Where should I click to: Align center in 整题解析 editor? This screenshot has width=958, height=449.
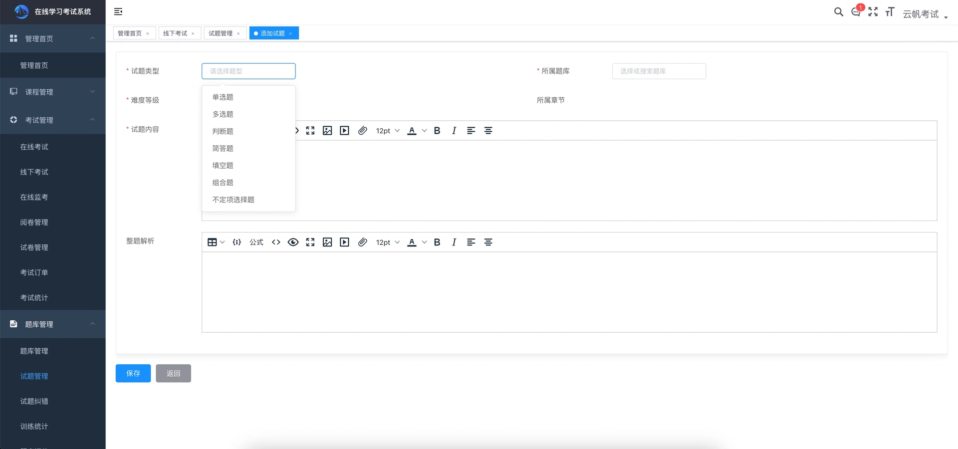point(488,242)
